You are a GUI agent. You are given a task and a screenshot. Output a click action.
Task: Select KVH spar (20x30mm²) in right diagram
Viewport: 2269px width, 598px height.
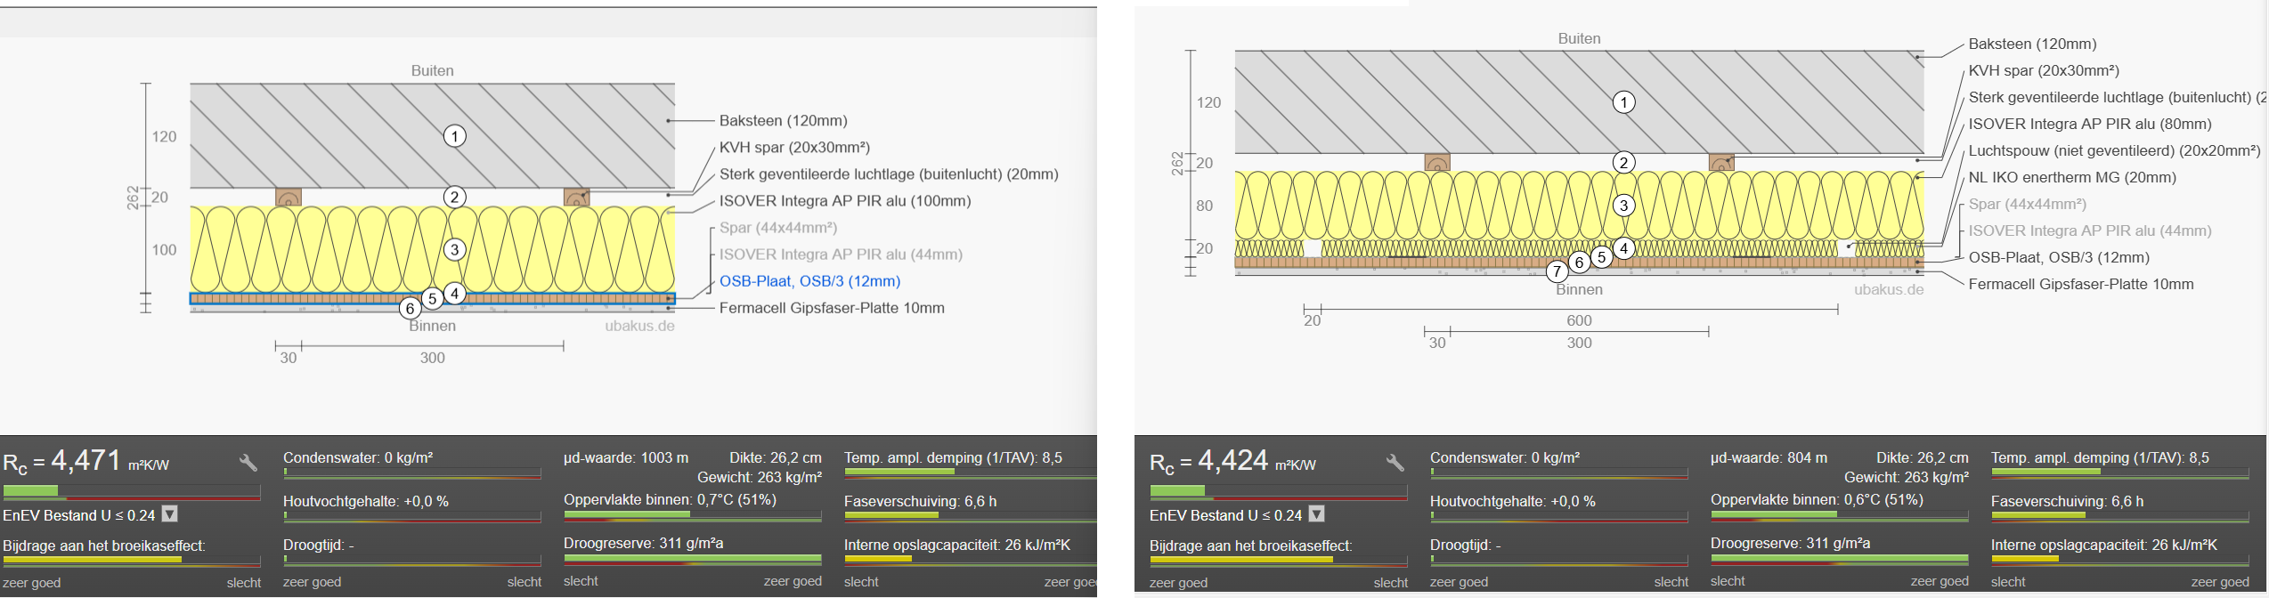tap(2045, 71)
